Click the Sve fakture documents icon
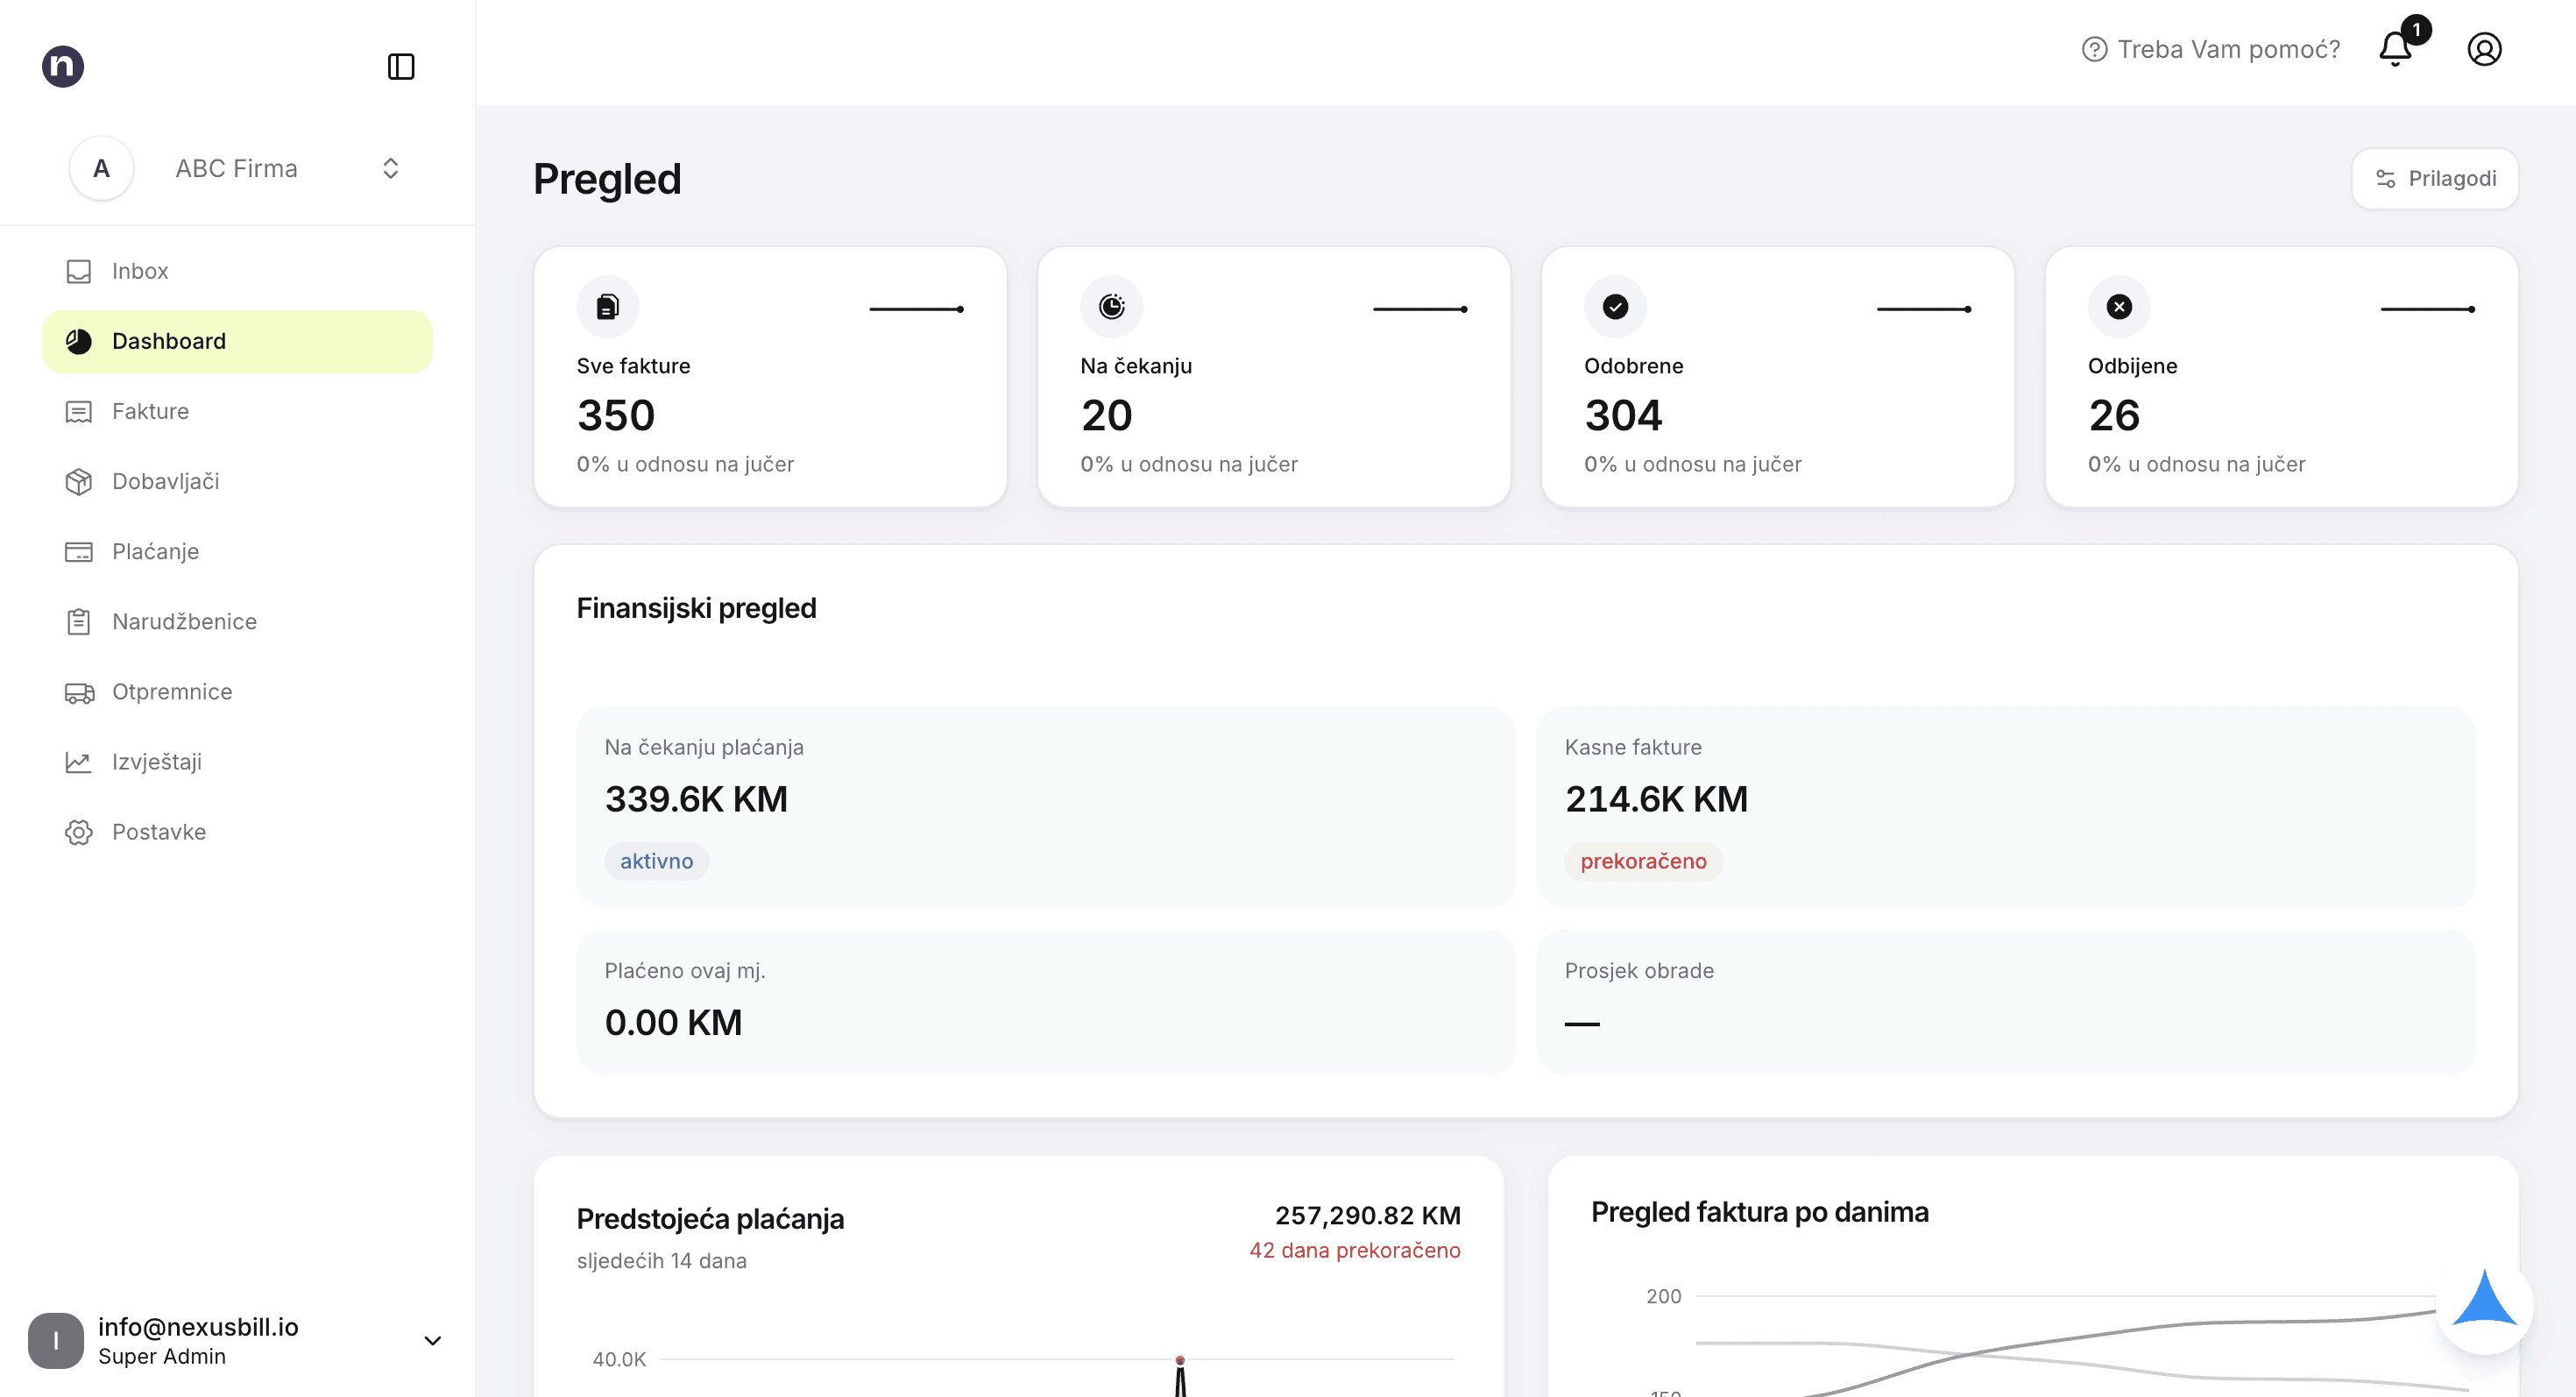Image resolution: width=2576 pixels, height=1397 pixels. coord(608,306)
